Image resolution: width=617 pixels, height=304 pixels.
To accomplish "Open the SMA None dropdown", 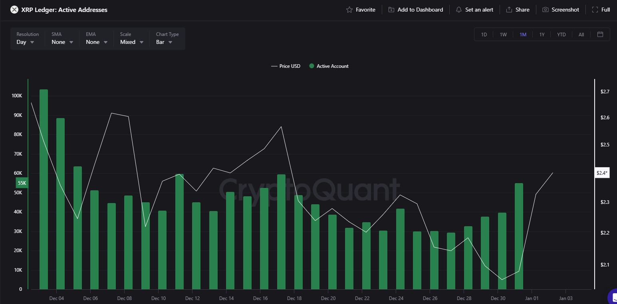I will coord(62,38).
